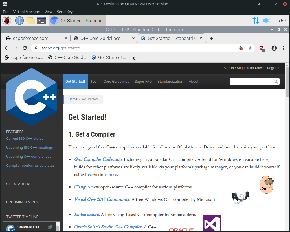This screenshot has height=232, width=290.
Task: Open Upcoming C++ conferences link
Action: [29, 157]
